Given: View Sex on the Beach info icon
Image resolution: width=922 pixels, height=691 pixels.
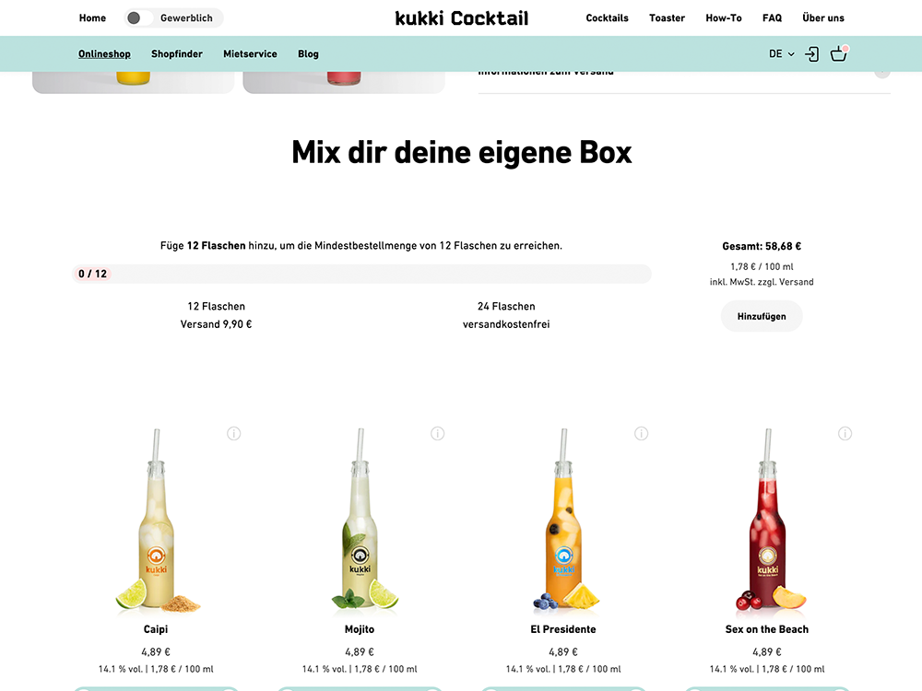Looking at the screenshot, I should point(845,434).
